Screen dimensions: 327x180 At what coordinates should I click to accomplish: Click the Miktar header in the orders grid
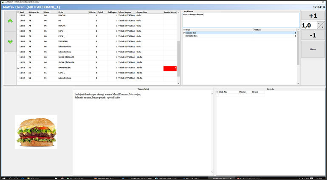(x=93, y=12)
